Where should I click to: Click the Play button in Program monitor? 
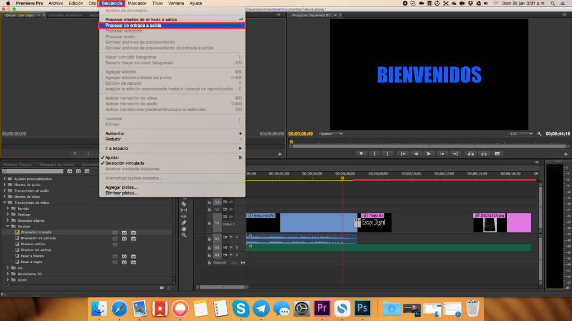[428, 153]
